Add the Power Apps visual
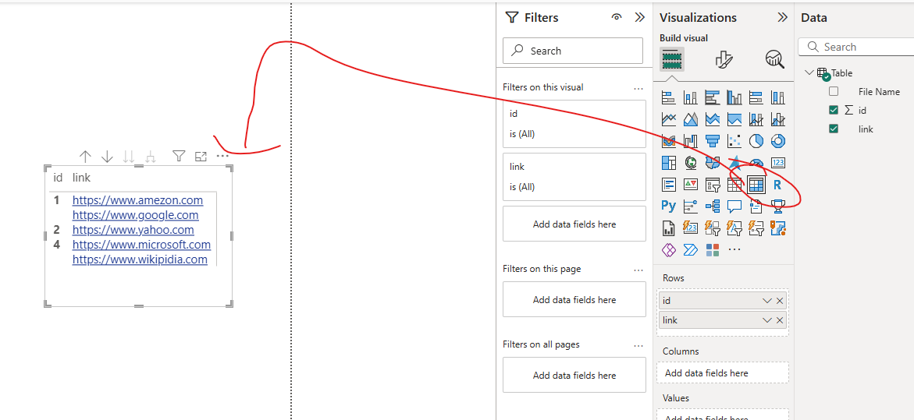The image size is (914, 420). click(669, 249)
